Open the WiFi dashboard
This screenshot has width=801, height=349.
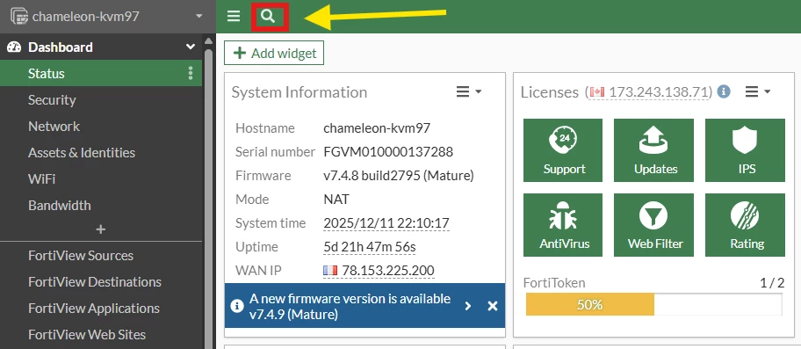click(x=101, y=179)
